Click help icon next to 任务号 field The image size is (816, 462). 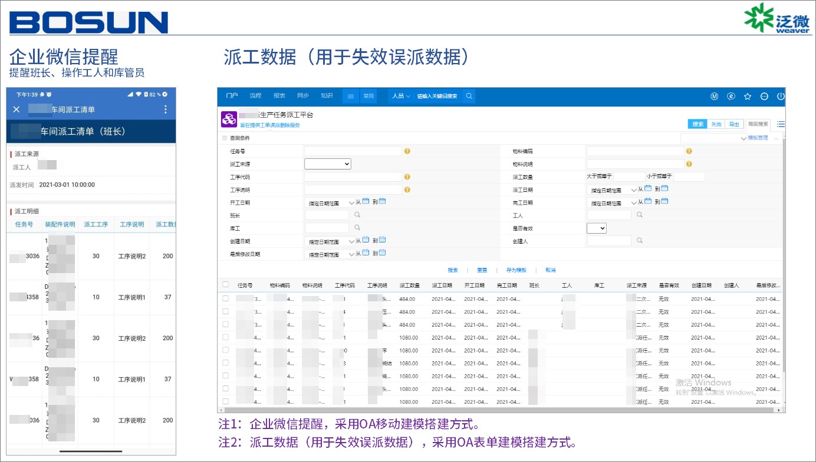pyautogui.click(x=407, y=151)
